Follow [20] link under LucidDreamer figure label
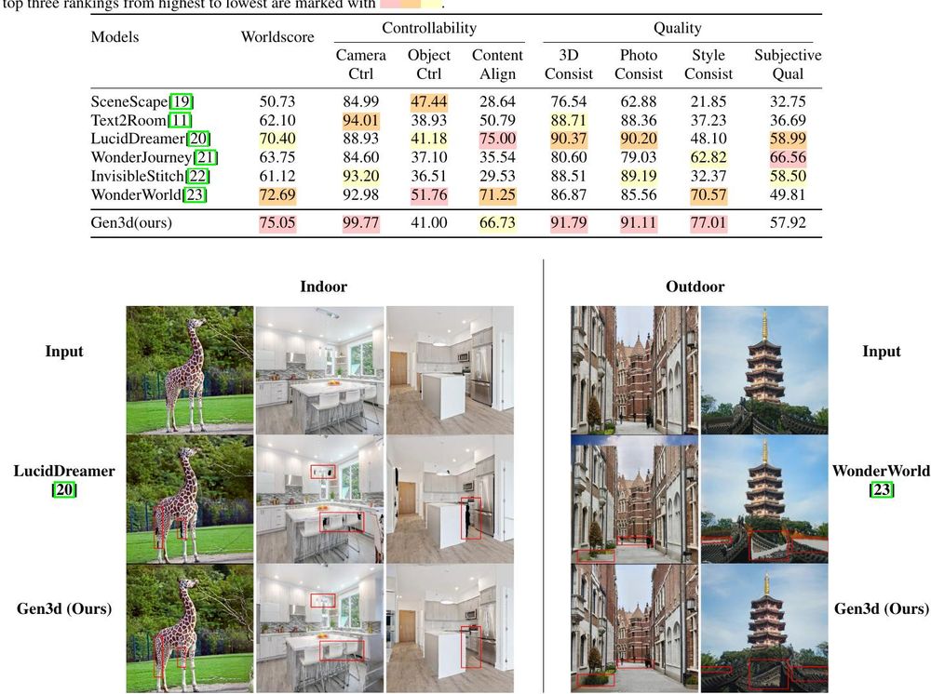The height and width of the screenshot is (694, 931). click(64, 490)
